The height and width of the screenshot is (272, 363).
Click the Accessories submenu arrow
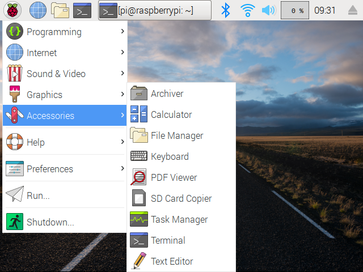click(123, 115)
